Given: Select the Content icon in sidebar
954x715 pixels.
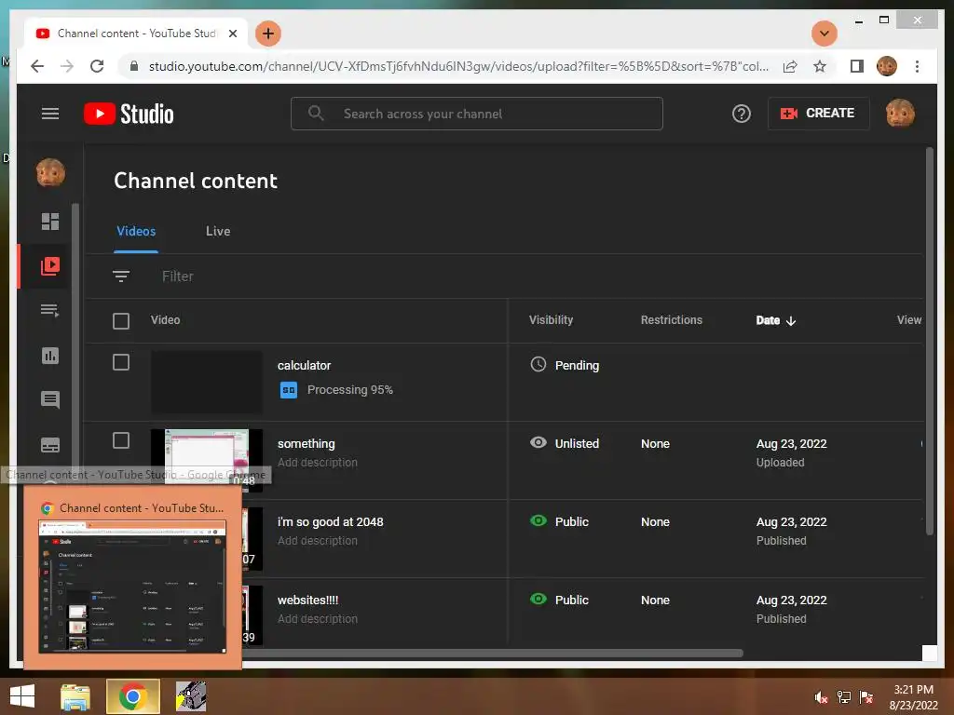Looking at the screenshot, I should 50,265.
